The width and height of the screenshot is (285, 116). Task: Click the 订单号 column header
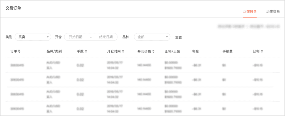click(16, 51)
